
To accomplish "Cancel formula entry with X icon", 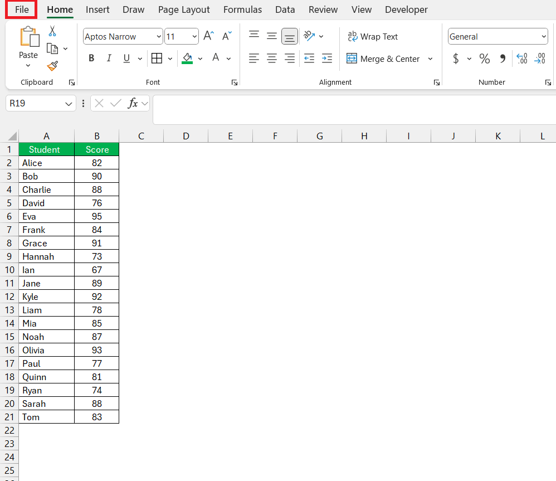I will click(x=99, y=103).
